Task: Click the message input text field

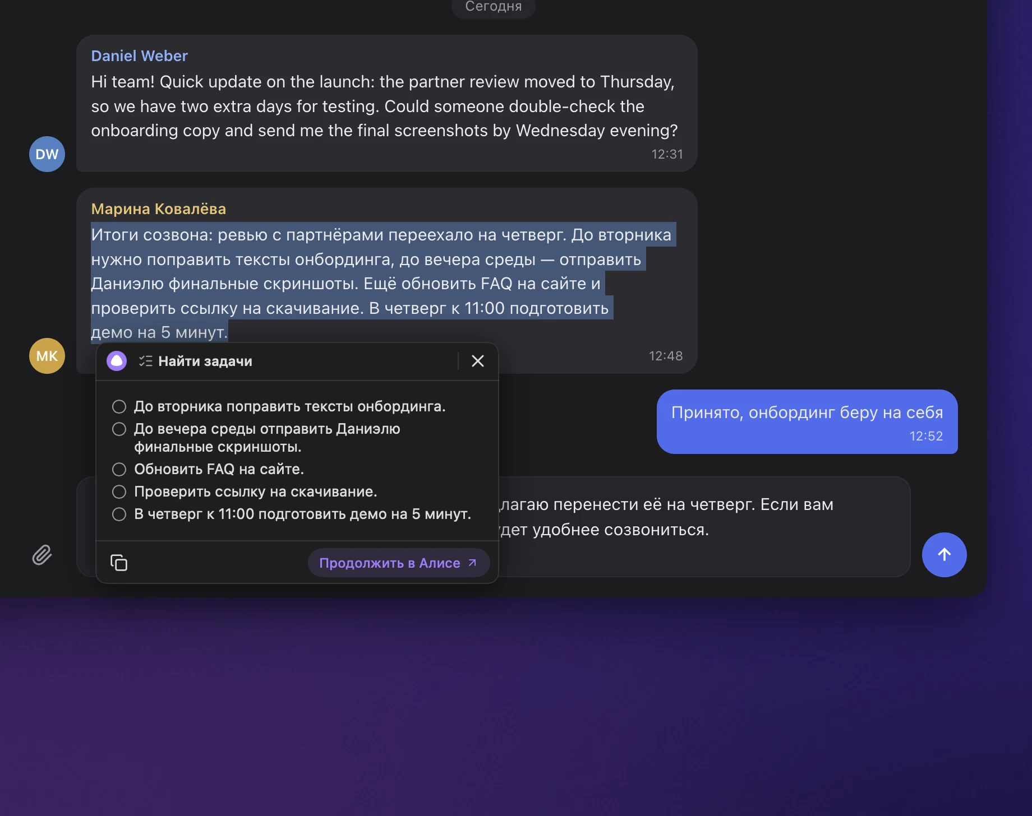Action: (x=704, y=527)
